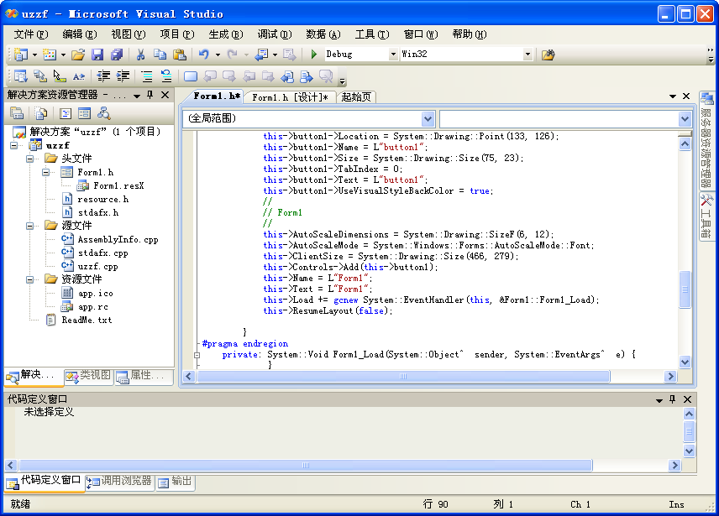The width and height of the screenshot is (719, 516).
Task: Select ReadMe.txt in the solution tree
Action: (x=87, y=320)
